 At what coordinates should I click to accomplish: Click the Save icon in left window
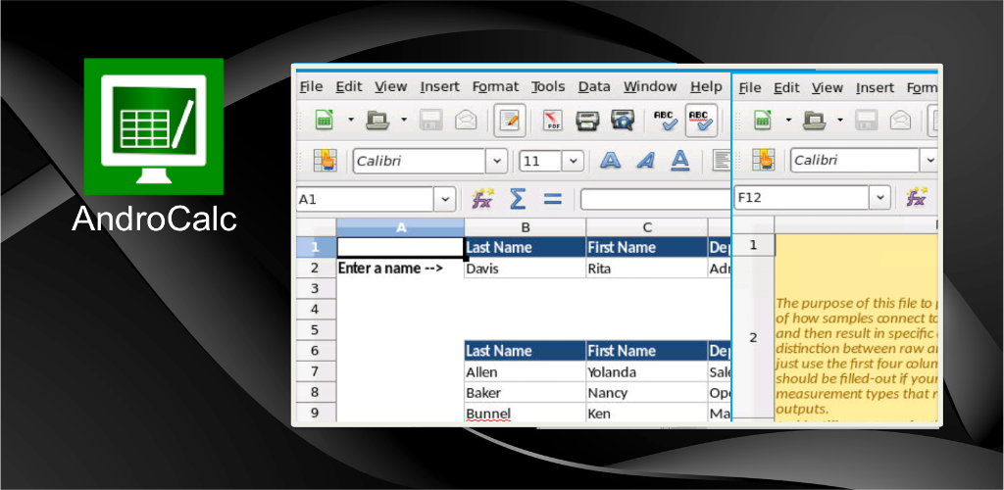431,120
